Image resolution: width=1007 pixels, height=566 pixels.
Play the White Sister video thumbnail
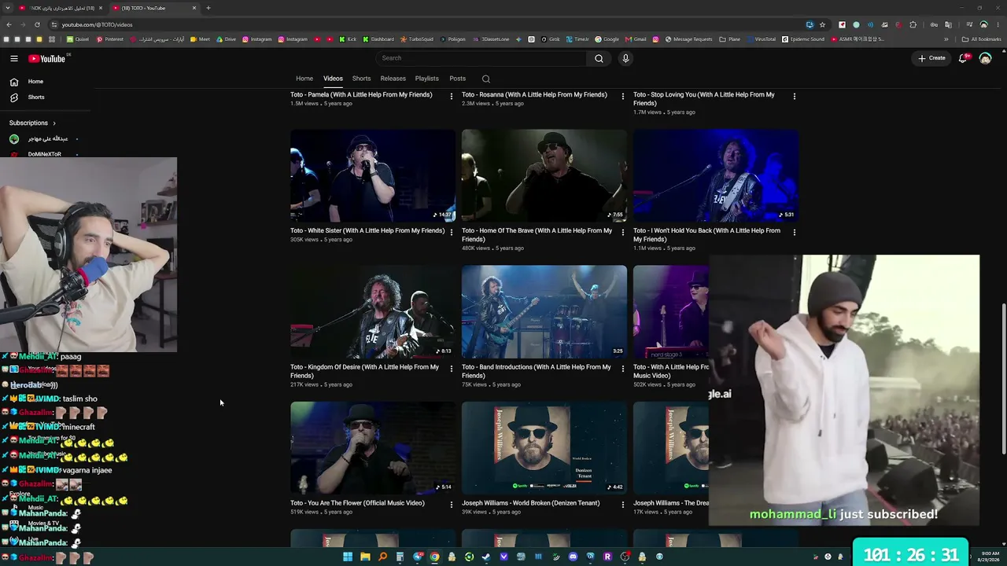[373, 175]
